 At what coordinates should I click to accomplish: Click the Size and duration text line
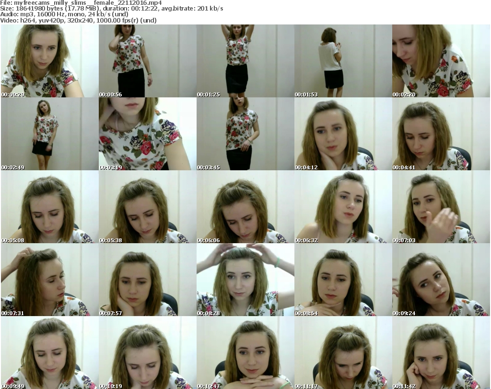coord(111,9)
